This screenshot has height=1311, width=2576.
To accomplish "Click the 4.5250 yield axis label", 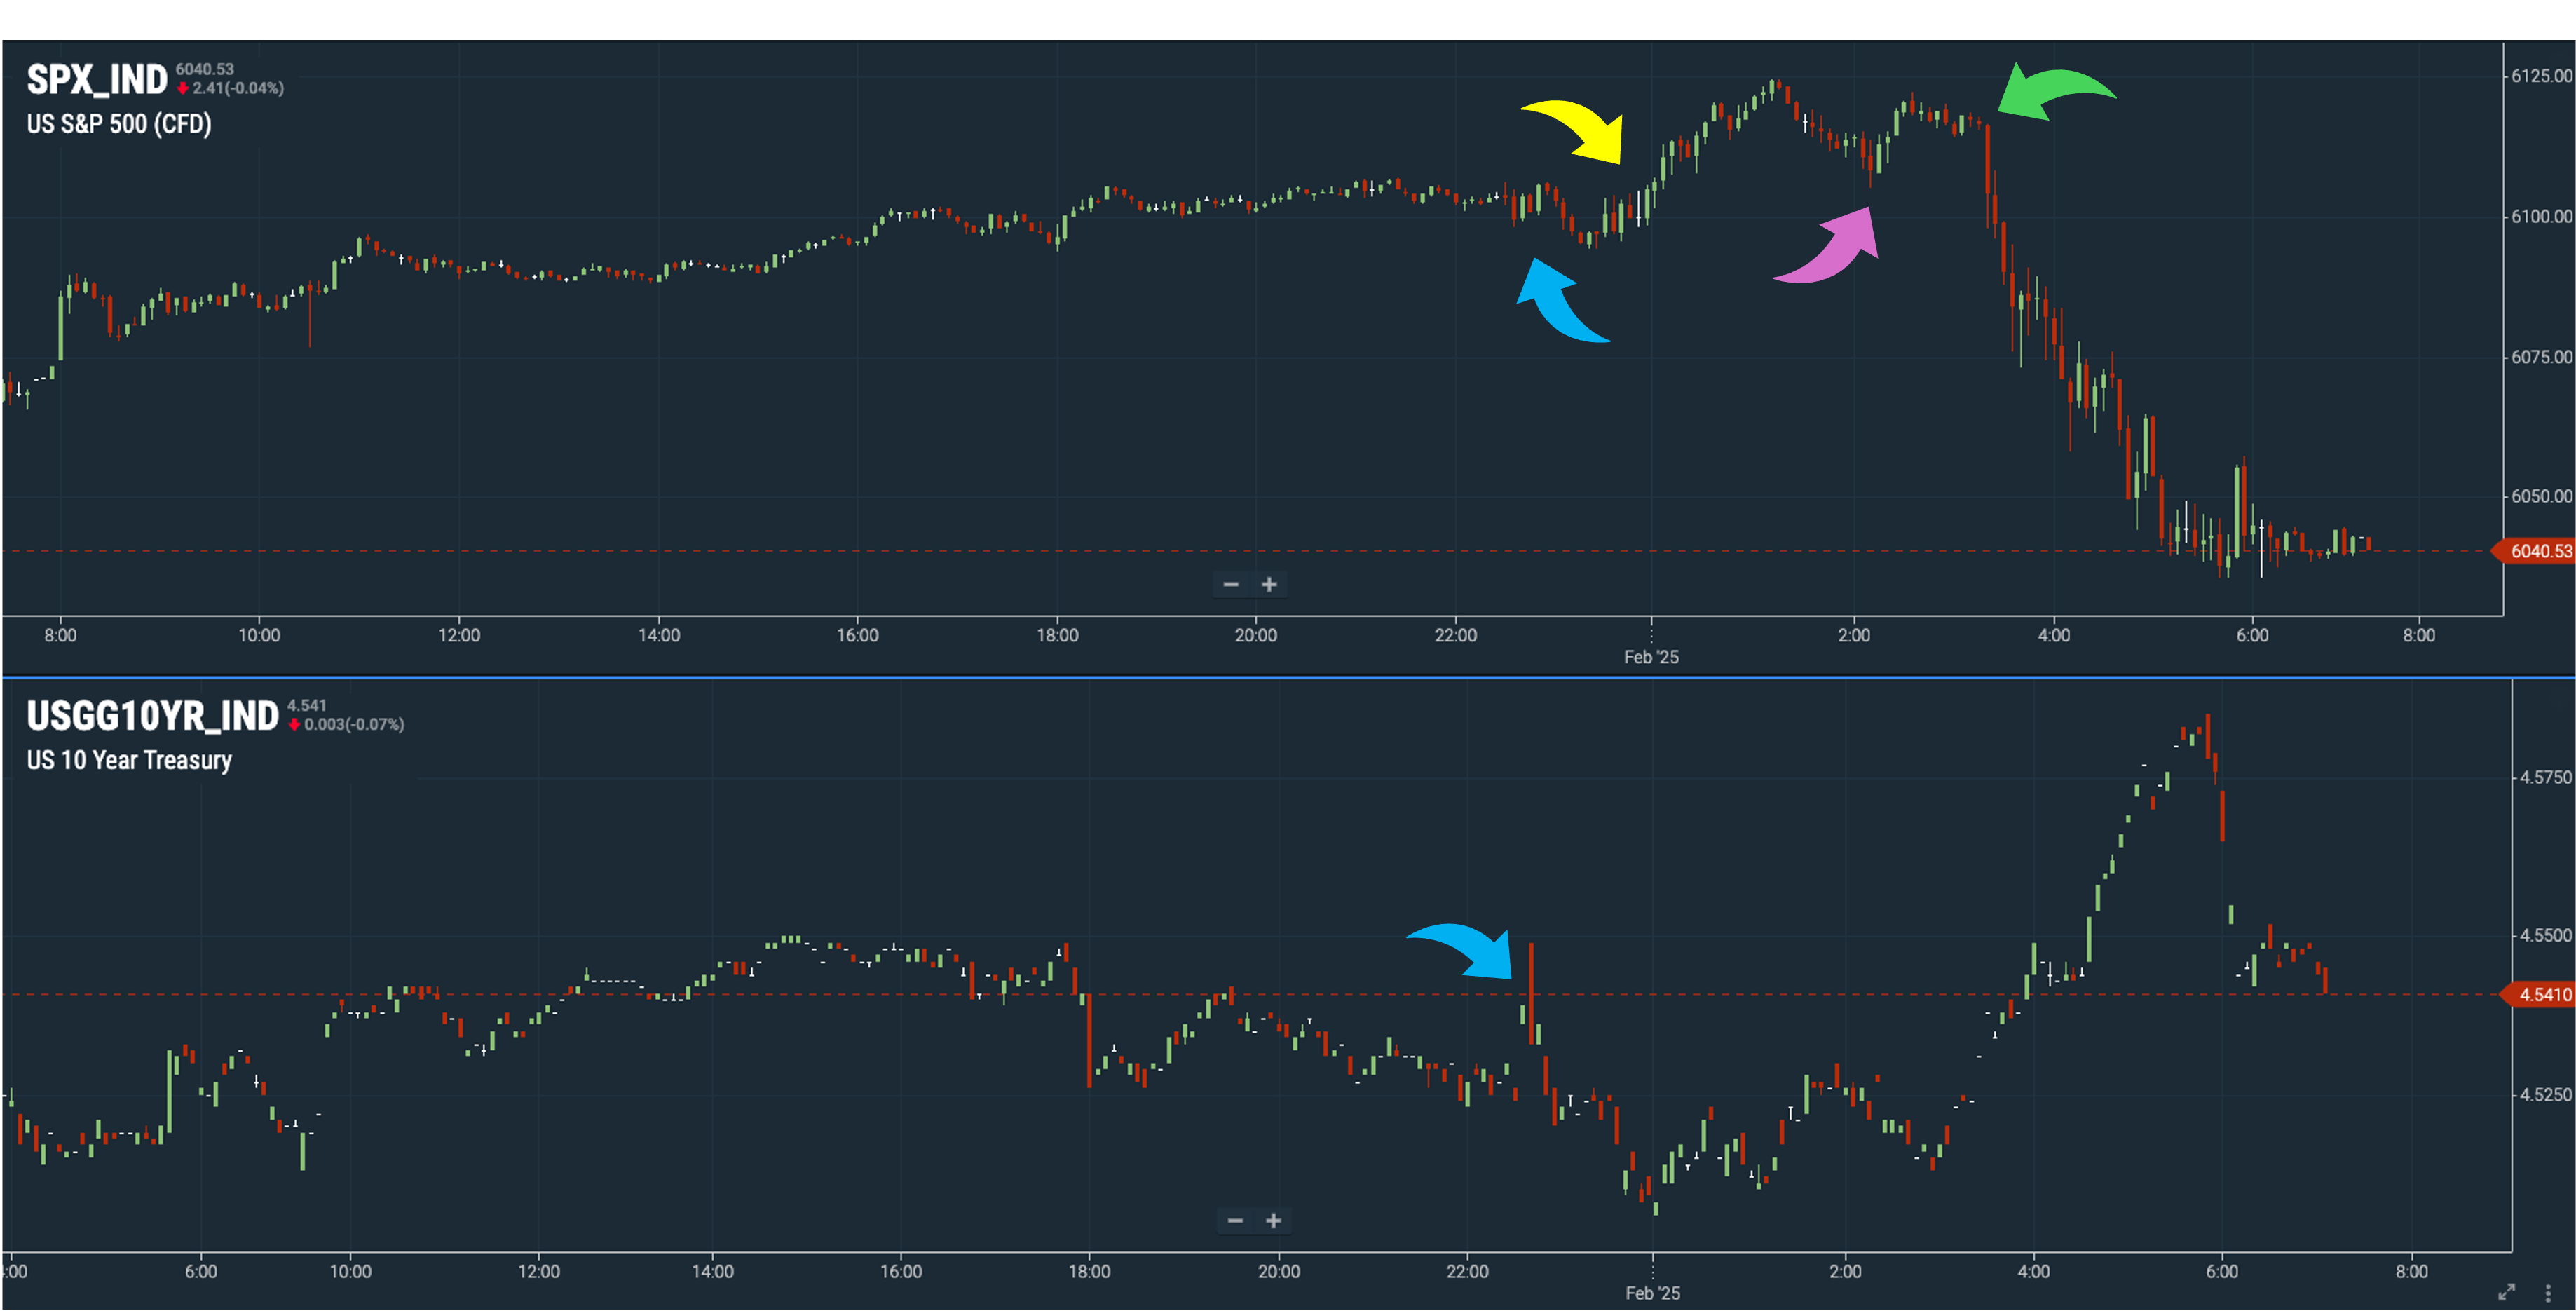I will 2545,1094.
